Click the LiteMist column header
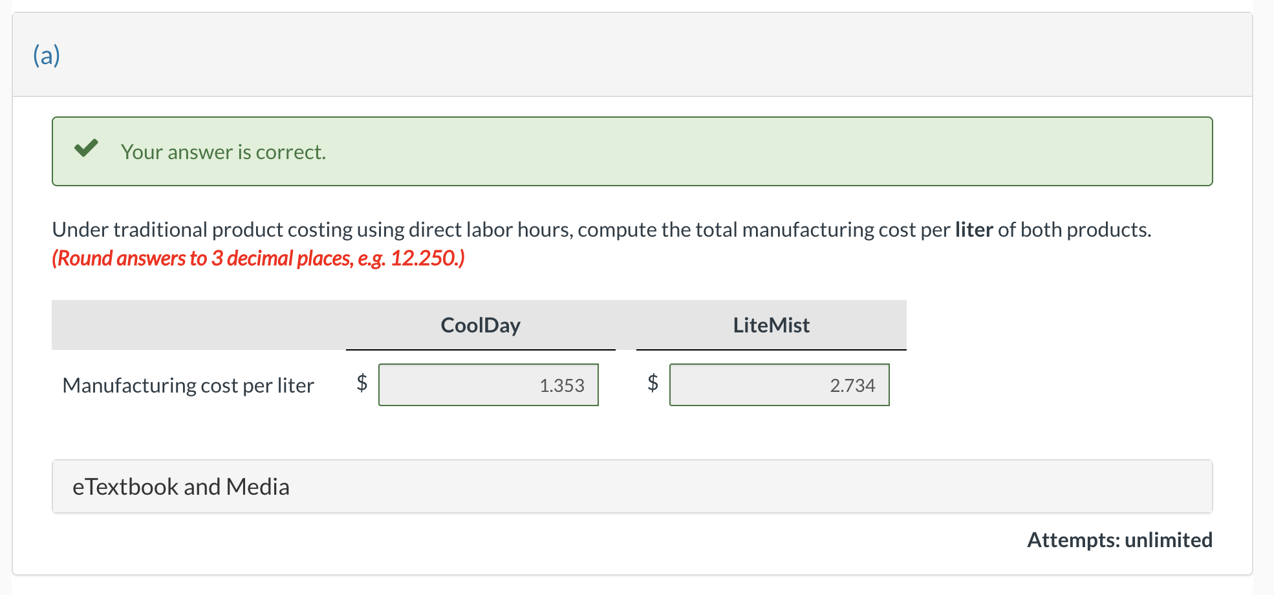 (771, 325)
